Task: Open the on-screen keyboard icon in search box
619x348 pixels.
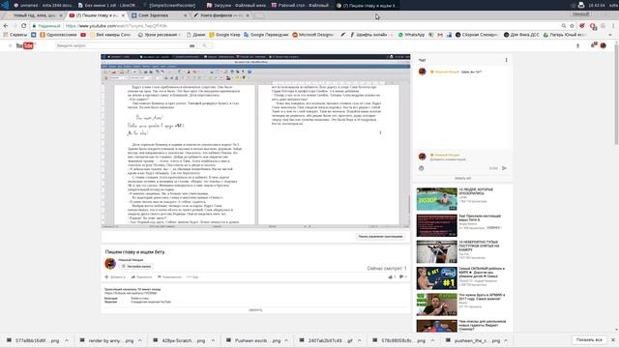Action: 192,45
